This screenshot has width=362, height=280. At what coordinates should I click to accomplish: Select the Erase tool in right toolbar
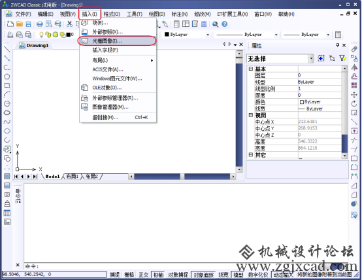354,49
